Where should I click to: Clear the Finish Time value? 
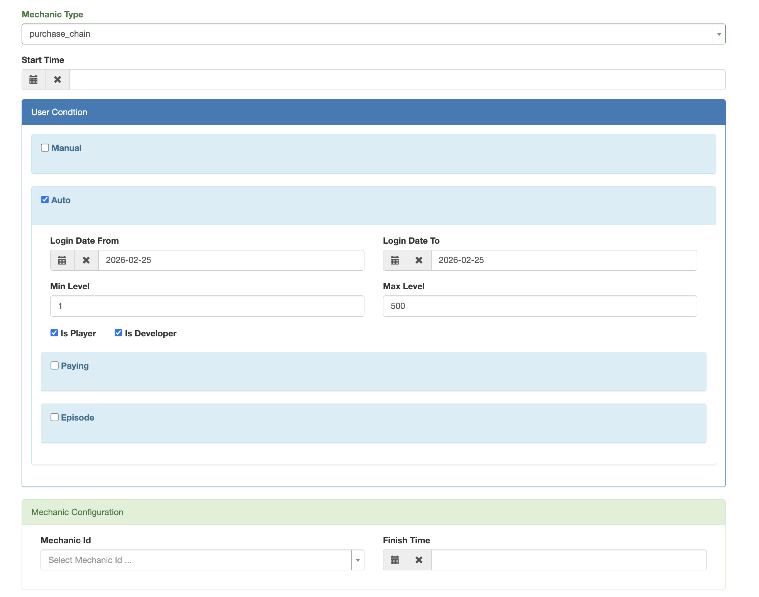419,560
